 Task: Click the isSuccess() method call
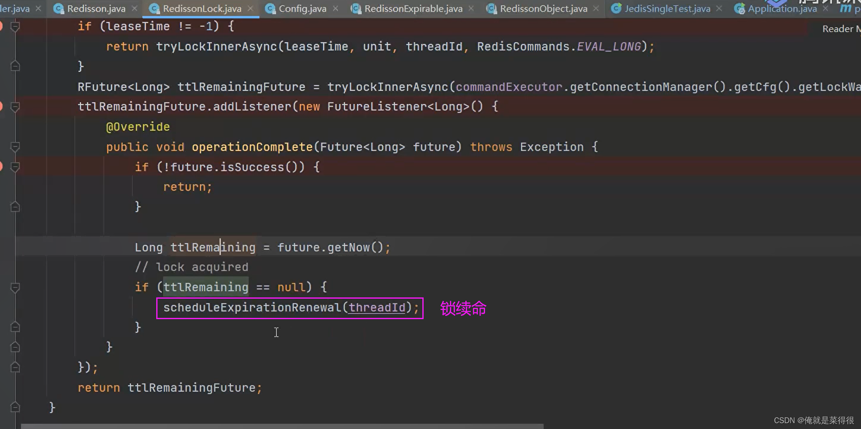(259, 167)
